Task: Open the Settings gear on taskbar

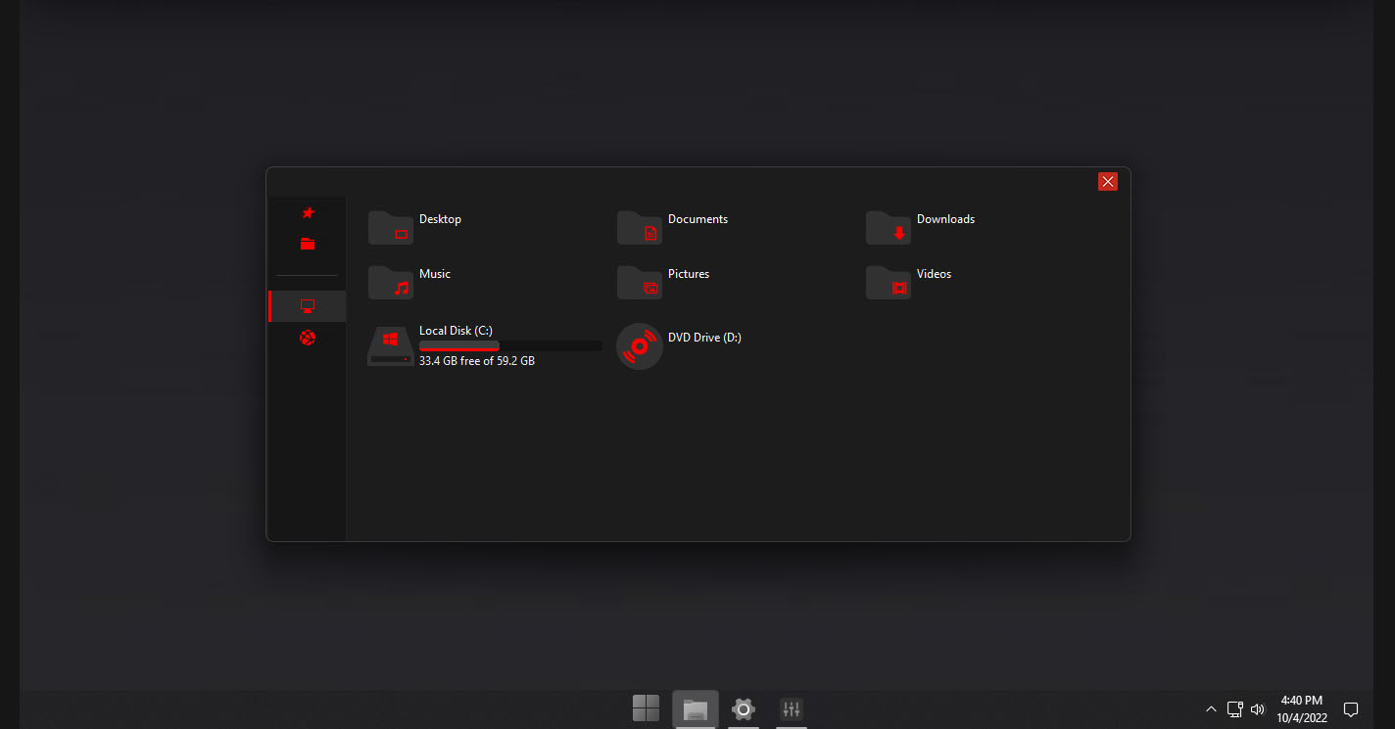Action: [x=743, y=708]
